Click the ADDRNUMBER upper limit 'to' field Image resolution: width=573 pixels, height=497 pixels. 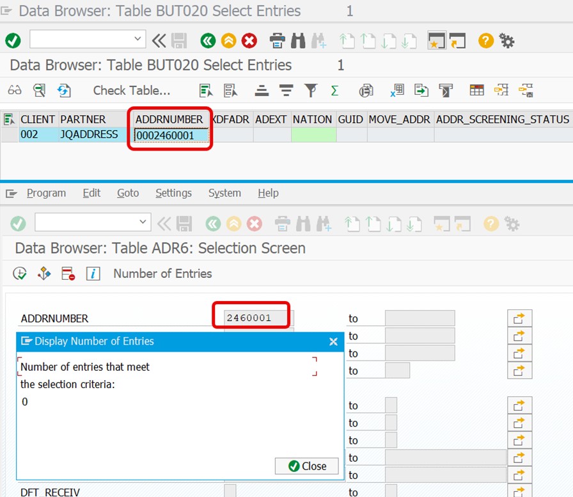[420, 318]
